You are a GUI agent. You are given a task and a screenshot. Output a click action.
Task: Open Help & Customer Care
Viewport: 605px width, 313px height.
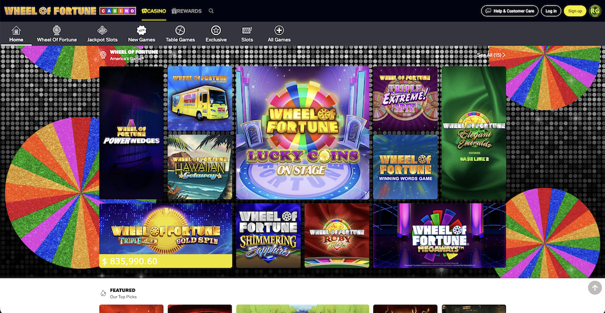coord(509,11)
